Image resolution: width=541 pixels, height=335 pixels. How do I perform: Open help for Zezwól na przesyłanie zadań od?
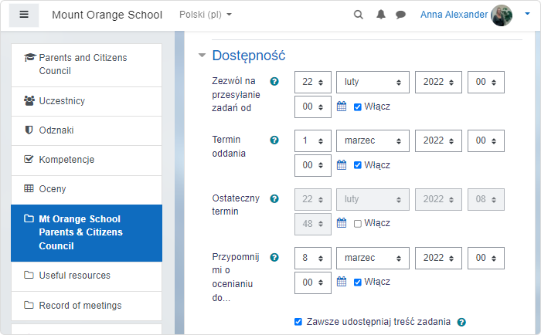[x=274, y=81]
